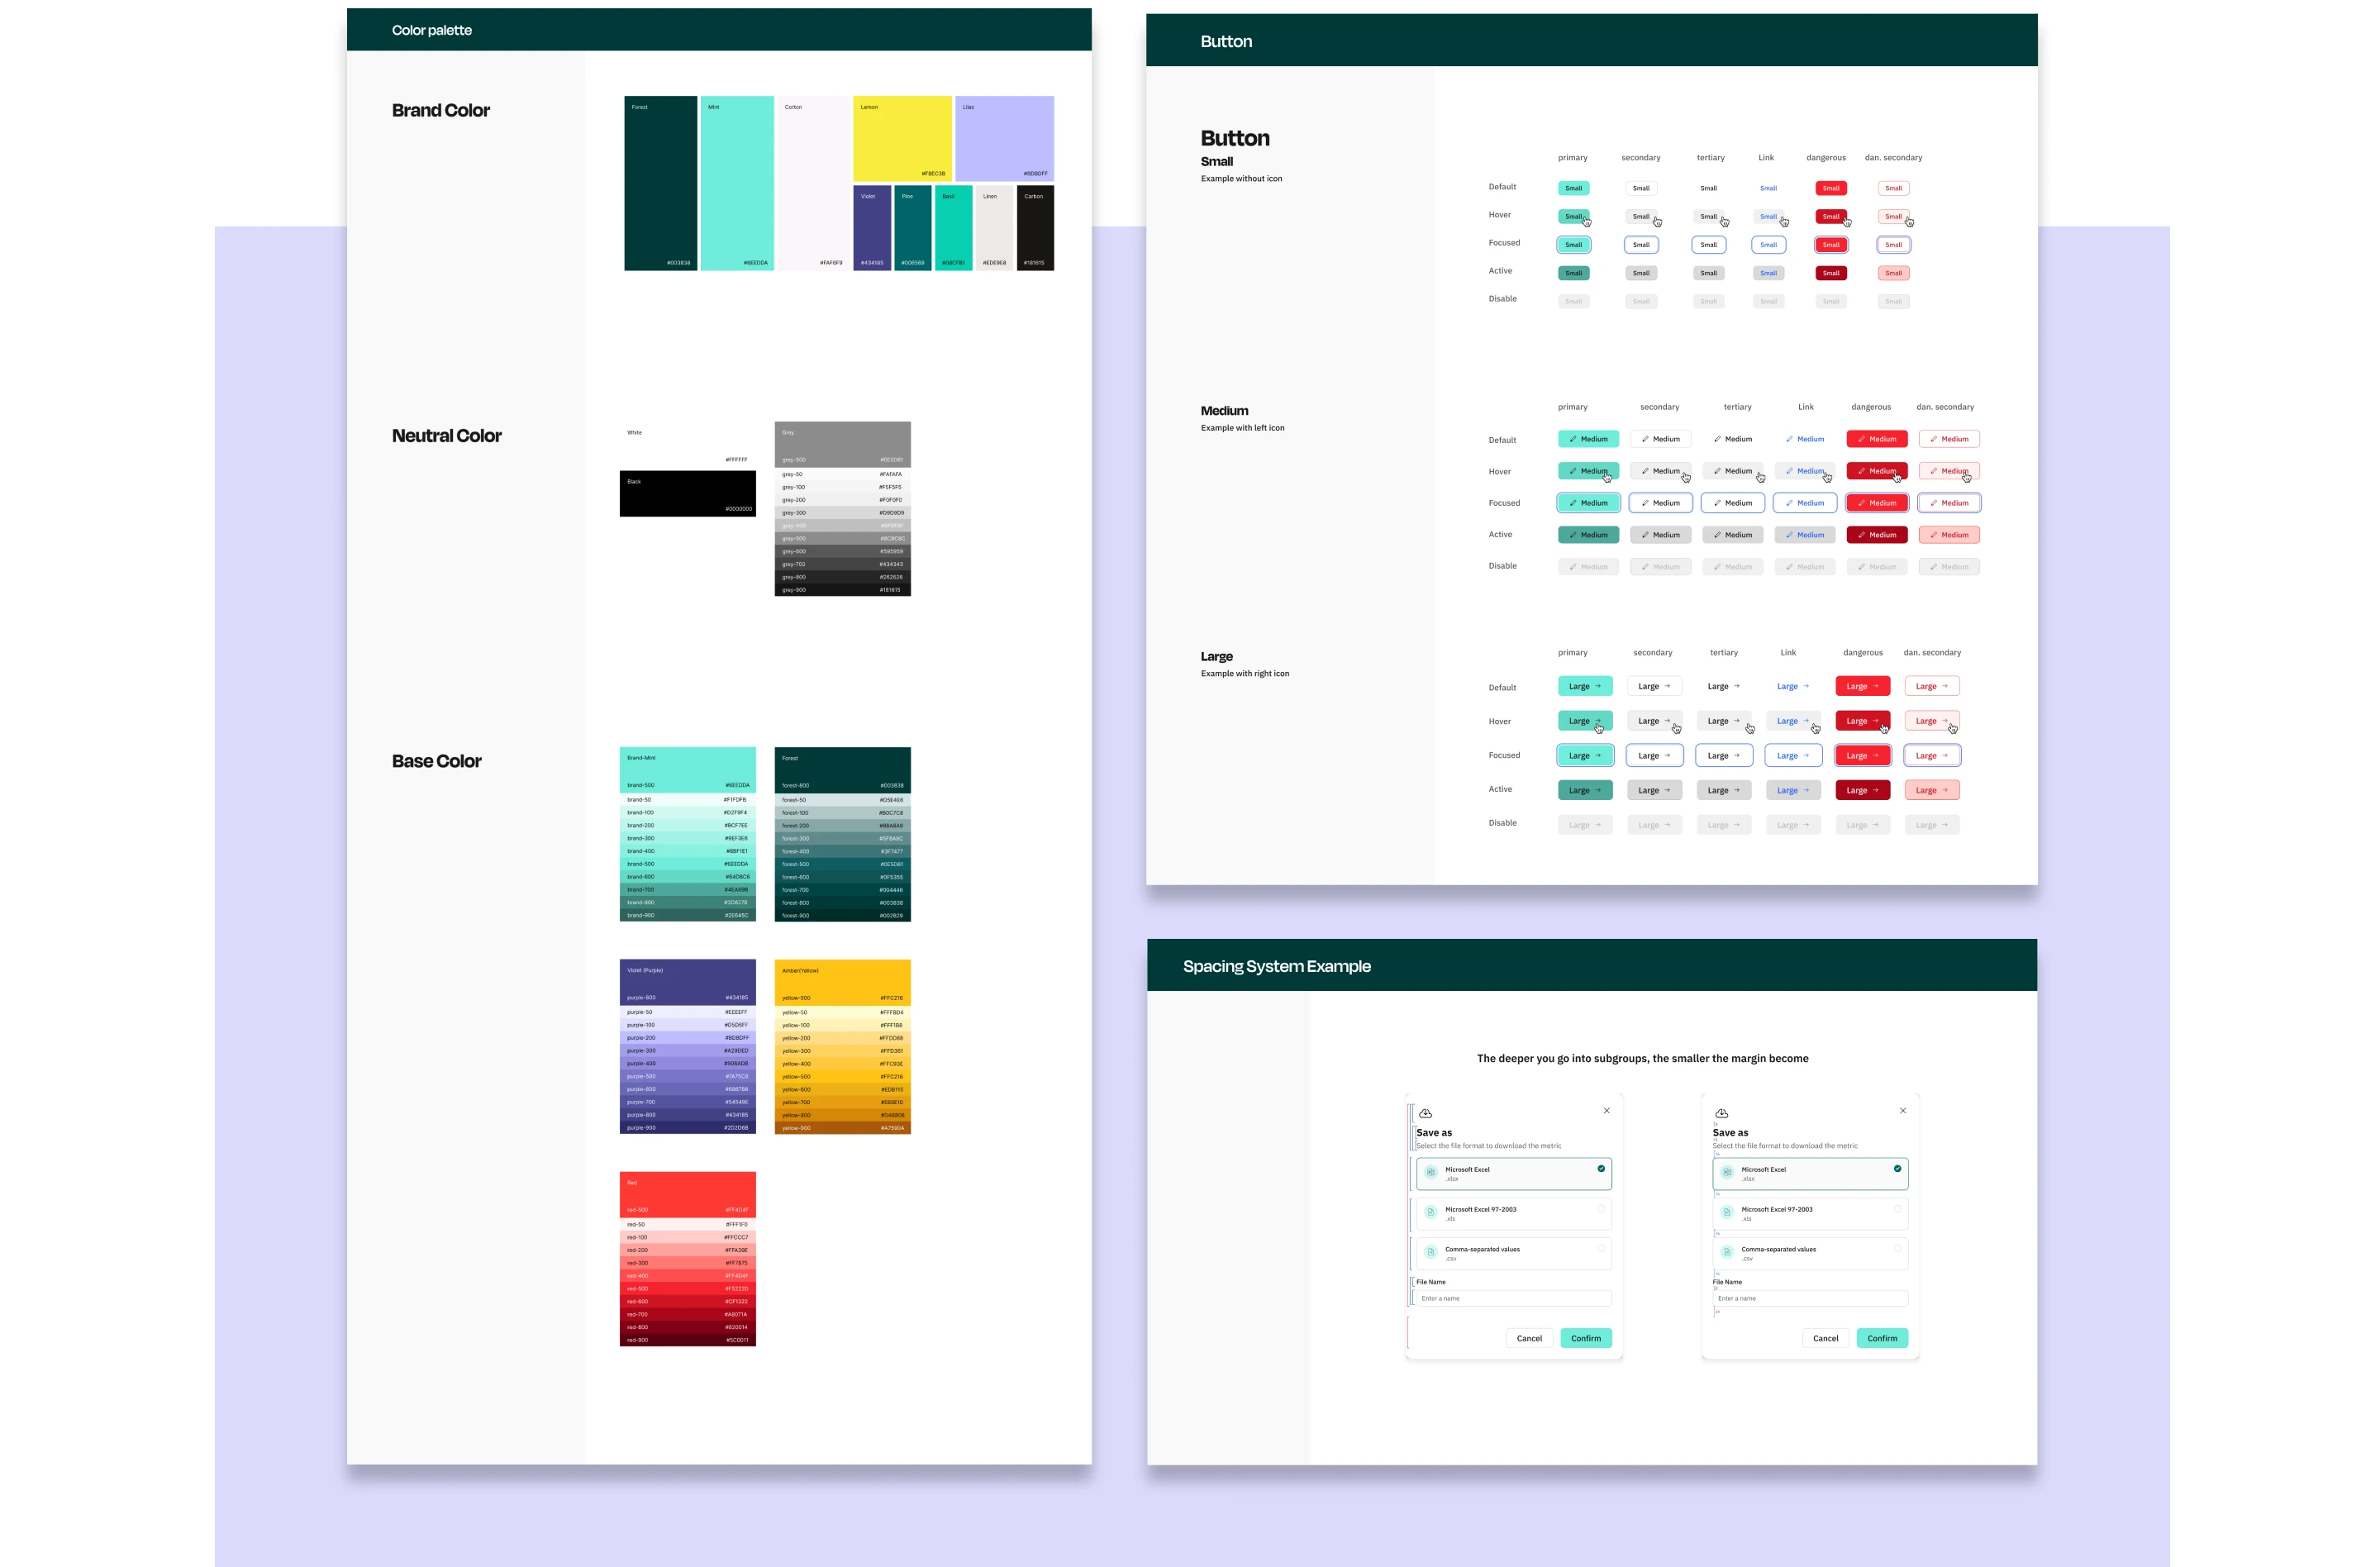Image resolution: width=2380 pixels, height=1567 pixels.
Task: Click the .xls file icon in right dialog
Action: (1727, 1212)
